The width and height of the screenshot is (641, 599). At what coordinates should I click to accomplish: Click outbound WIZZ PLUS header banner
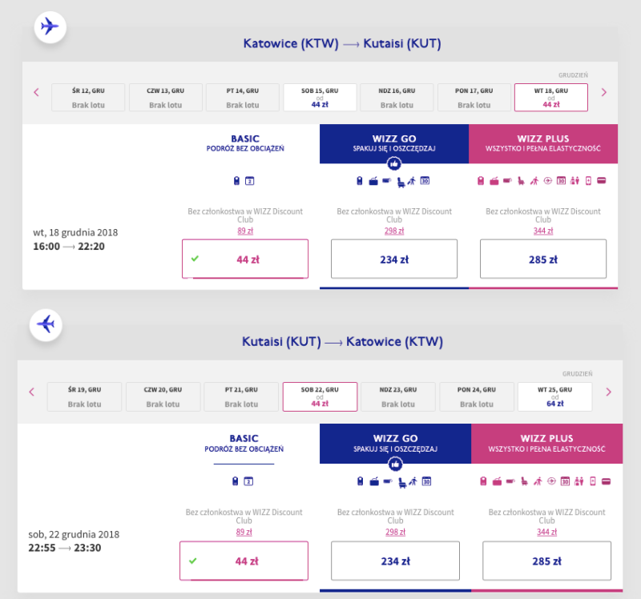point(543,144)
